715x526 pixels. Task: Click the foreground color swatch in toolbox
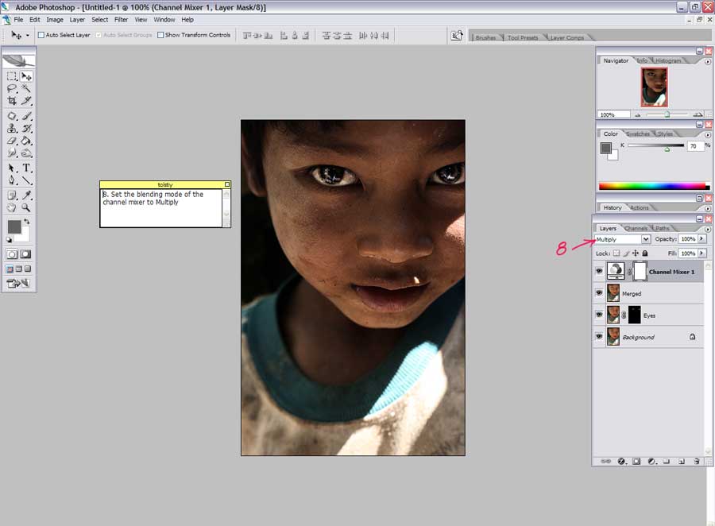[14, 226]
